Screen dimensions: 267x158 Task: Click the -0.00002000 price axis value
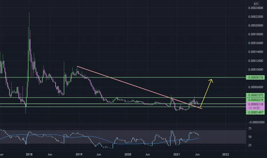tap(256, 122)
